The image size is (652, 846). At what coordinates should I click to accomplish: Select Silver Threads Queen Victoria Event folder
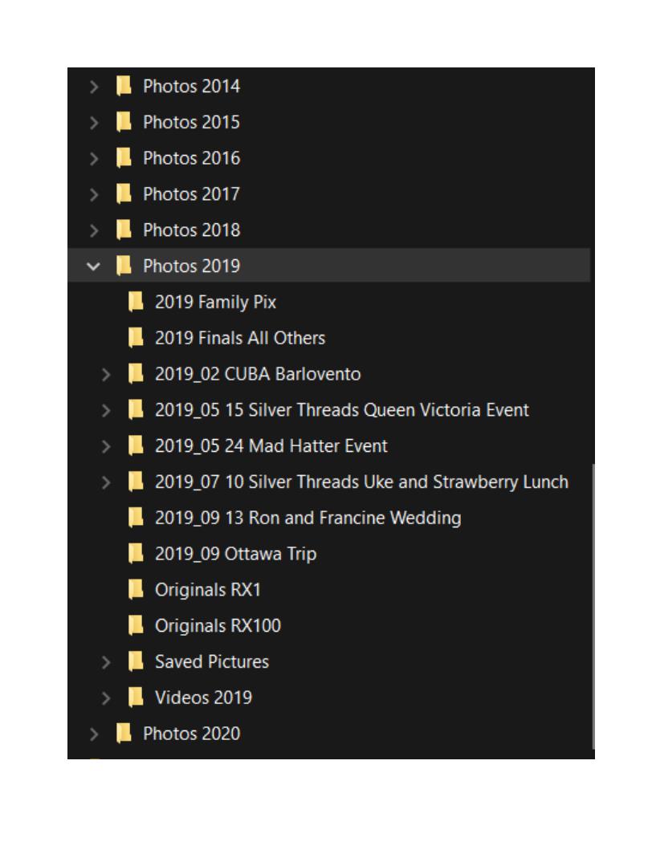pos(341,410)
